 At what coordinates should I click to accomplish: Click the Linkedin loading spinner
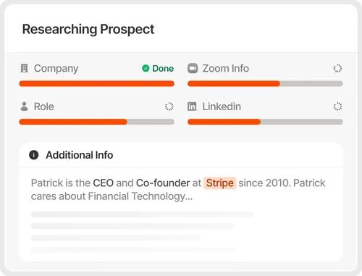click(337, 106)
